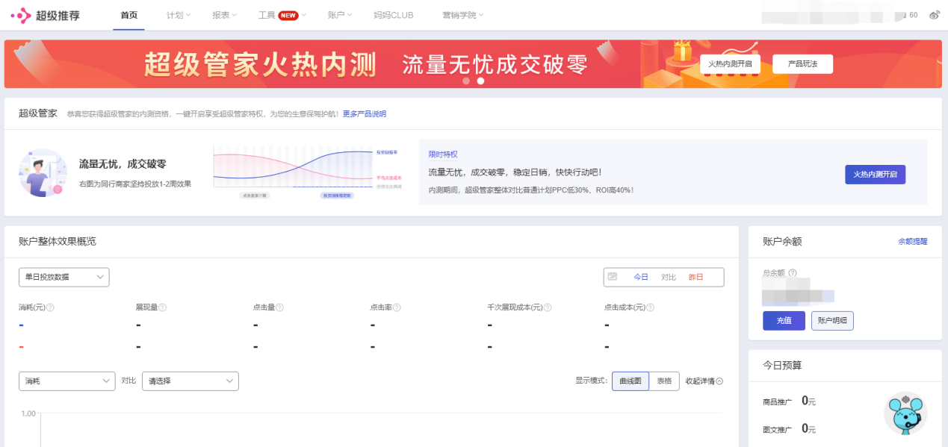Switch display mode to 曲线图
948x447 pixels.
tap(630, 381)
